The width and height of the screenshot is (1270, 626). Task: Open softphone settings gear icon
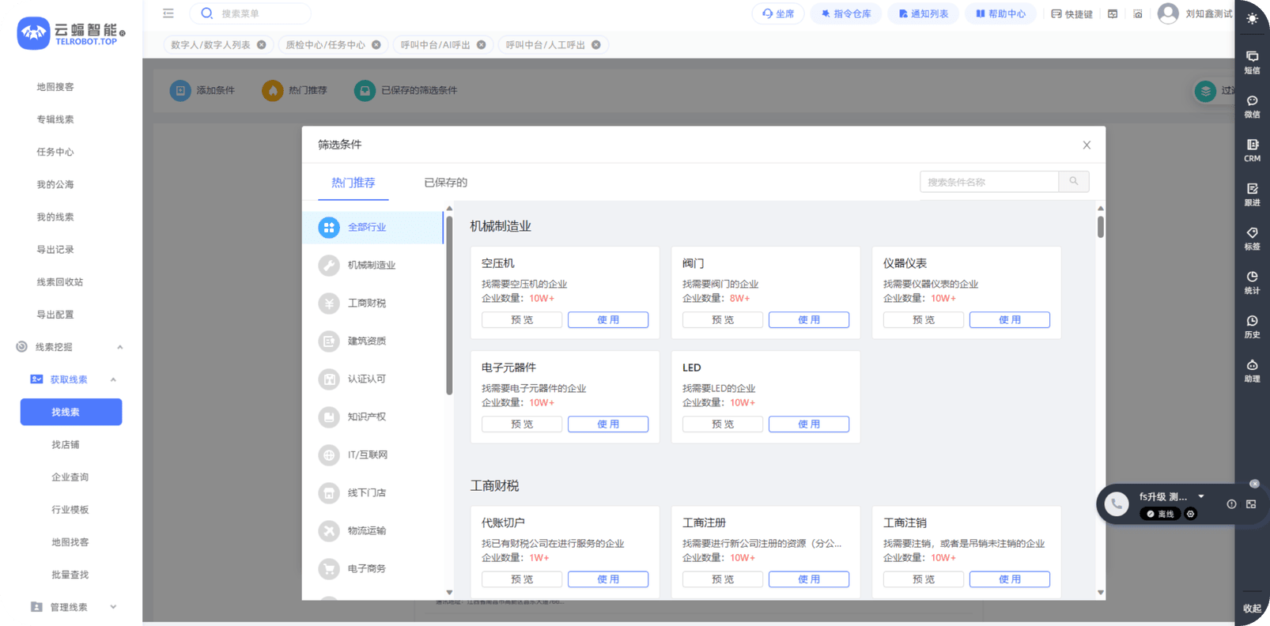(1190, 514)
